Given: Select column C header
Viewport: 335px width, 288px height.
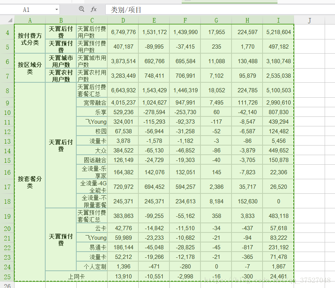Looking at the screenshot, I should [x=92, y=20].
